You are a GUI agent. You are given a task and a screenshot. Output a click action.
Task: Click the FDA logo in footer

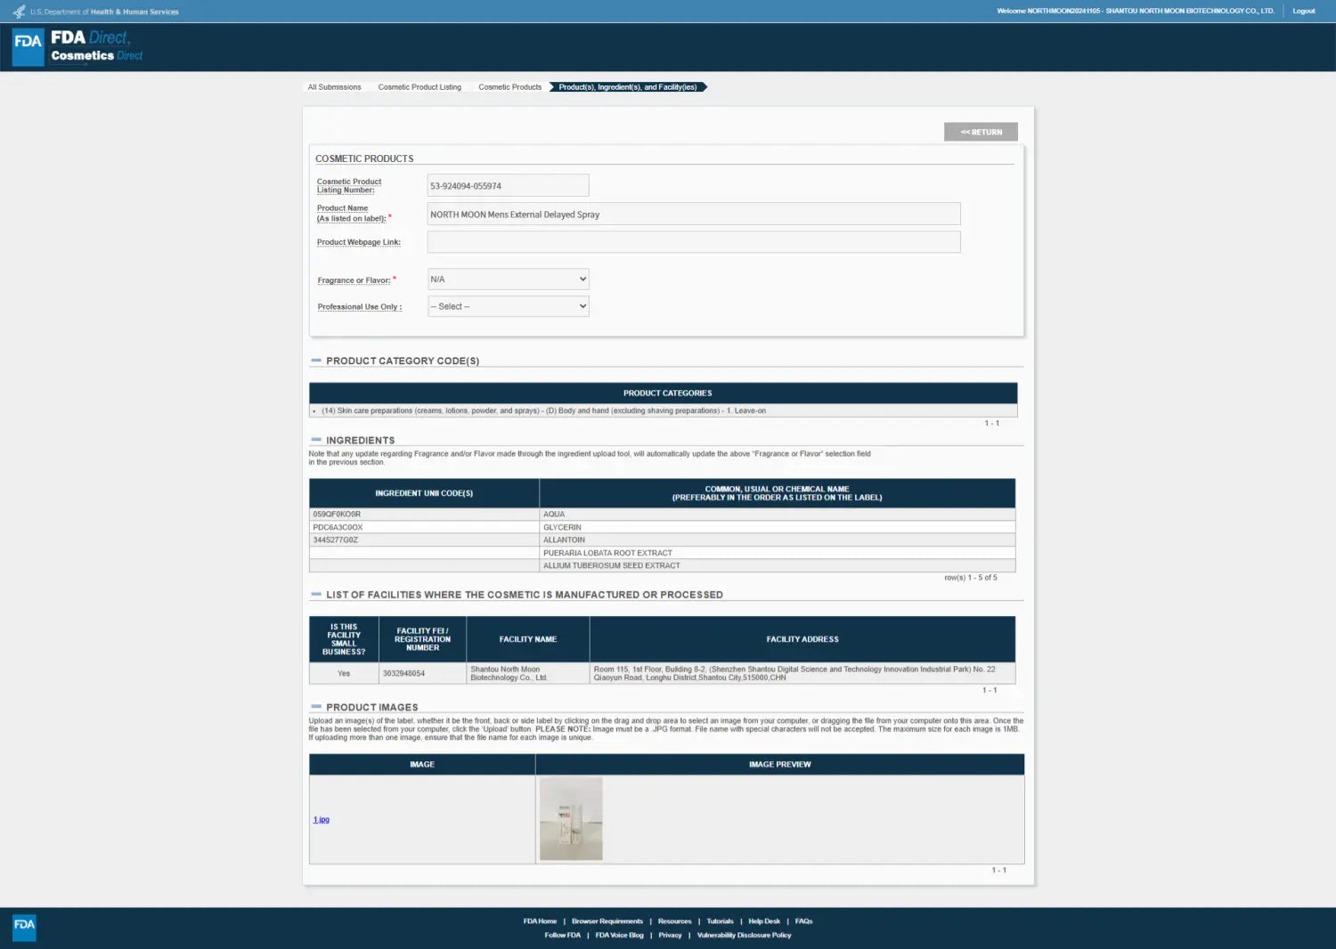pyautogui.click(x=24, y=927)
